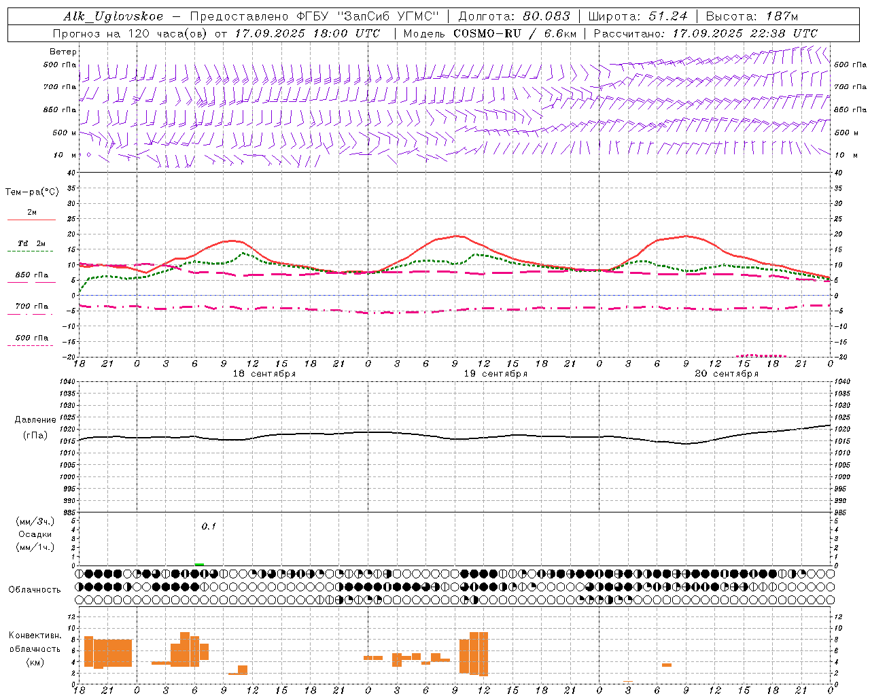The image size is (870, 696).
Task: Click the Модель COSMO-RU / 6.6км text
Action: [489, 33]
